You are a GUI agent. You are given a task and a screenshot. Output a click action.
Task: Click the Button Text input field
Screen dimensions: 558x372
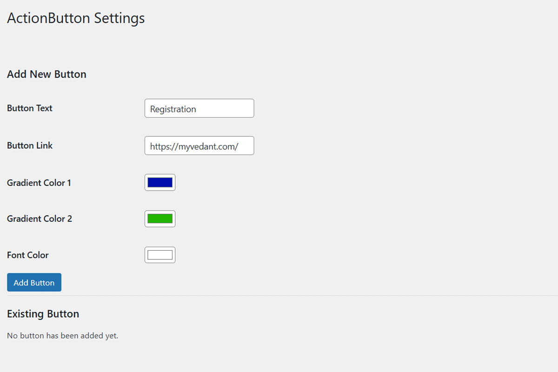pos(199,108)
